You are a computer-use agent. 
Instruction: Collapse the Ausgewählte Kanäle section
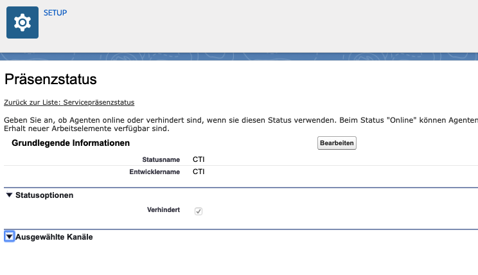[x=9, y=236]
